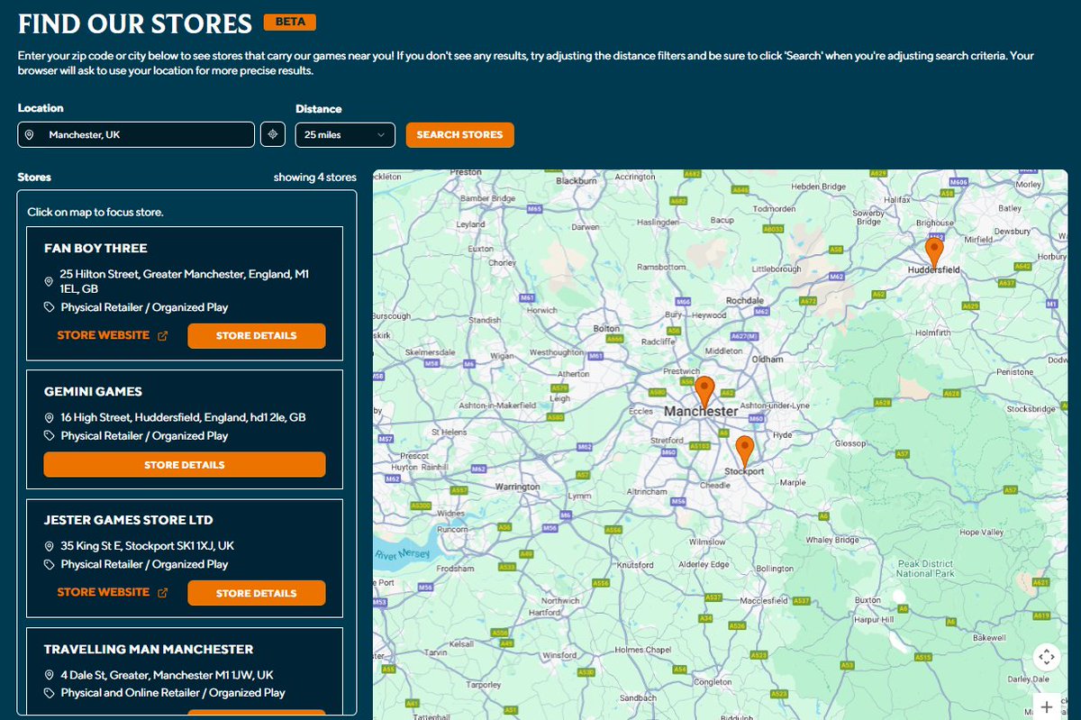This screenshot has width=1081, height=720.
Task: Click the Peak District National Park map label
Action: (925, 569)
